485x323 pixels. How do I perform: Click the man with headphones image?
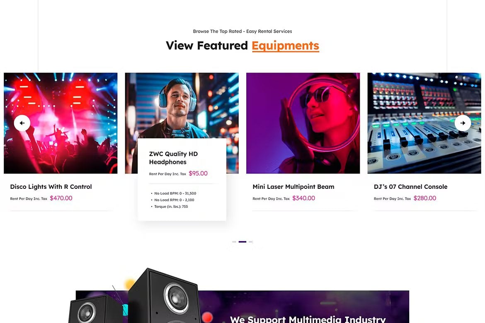(182, 105)
